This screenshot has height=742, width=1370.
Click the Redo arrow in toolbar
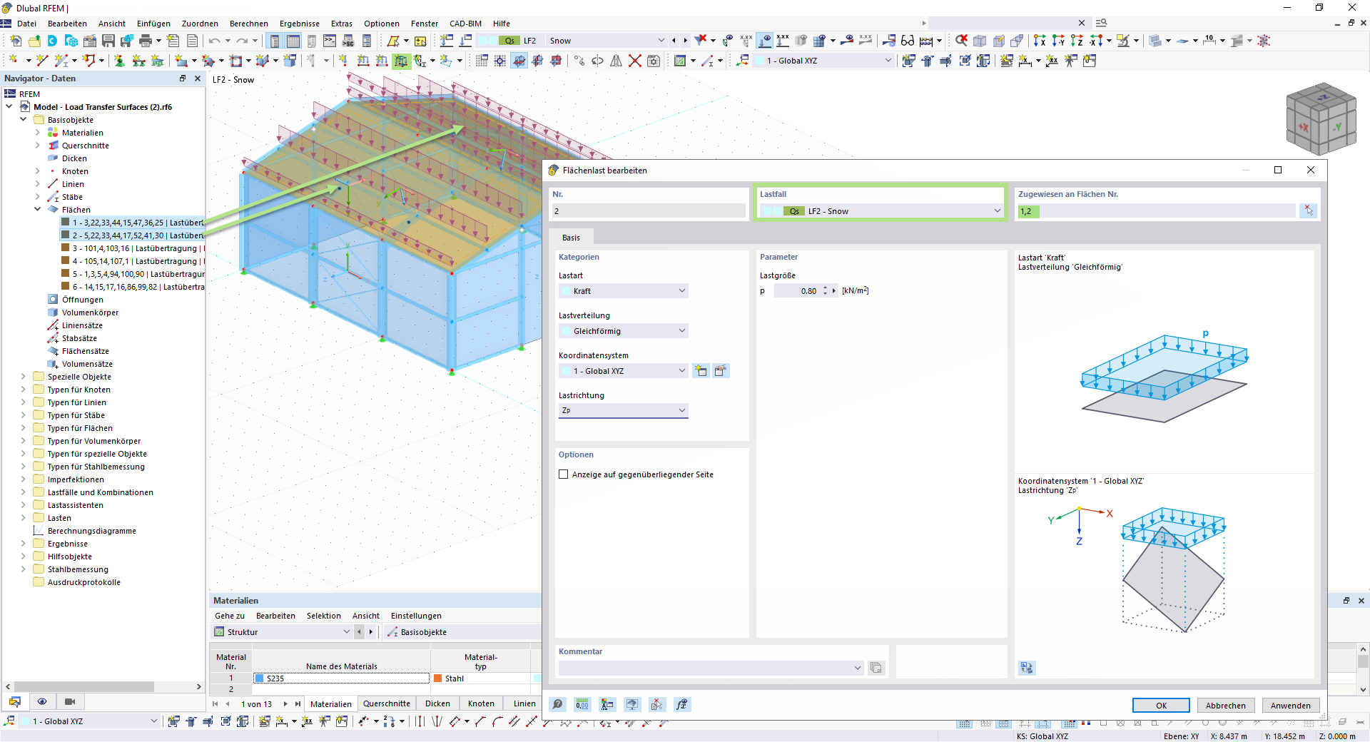pos(243,41)
